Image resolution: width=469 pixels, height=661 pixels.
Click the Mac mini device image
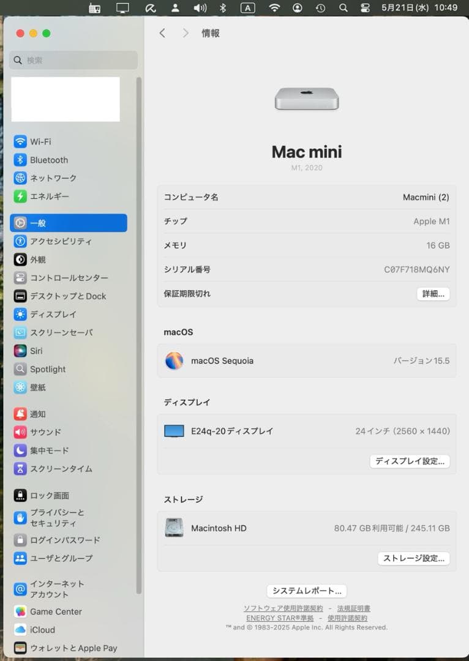pyautogui.click(x=307, y=99)
